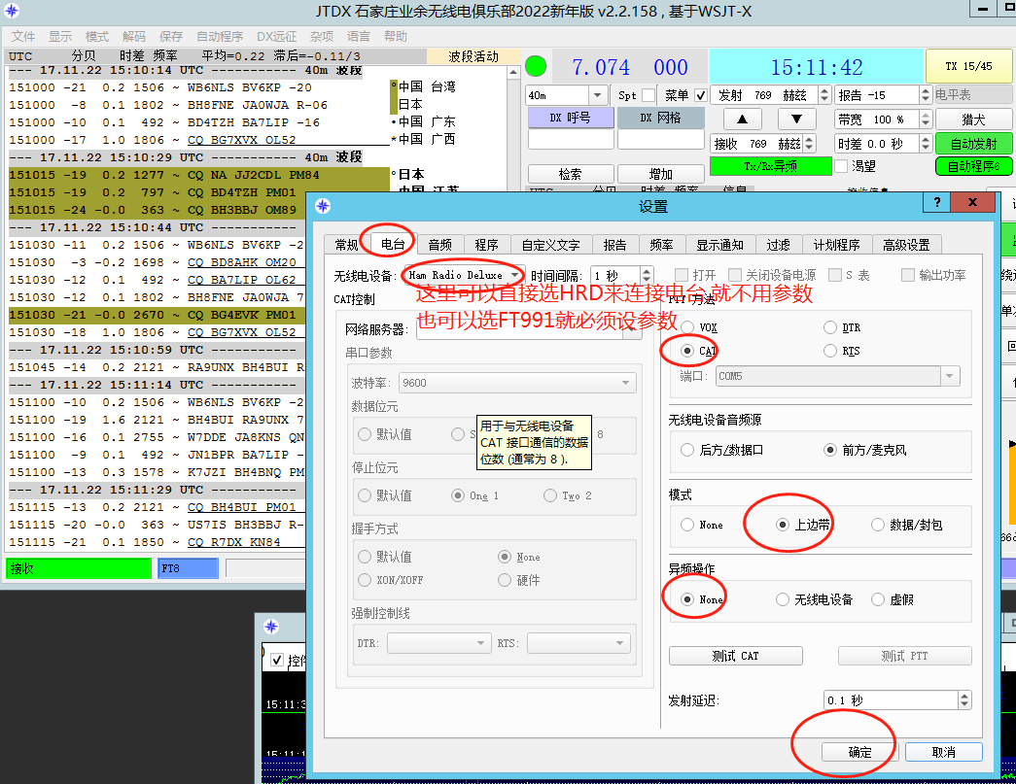
Task: Click the TX 15/45 button
Action: [968, 66]
